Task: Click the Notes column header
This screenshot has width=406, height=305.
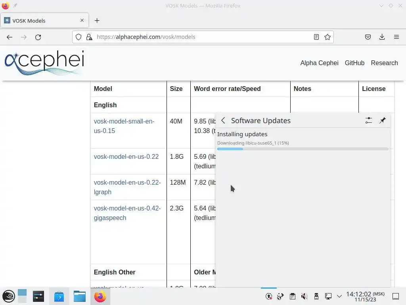Action: (x=302, y=89)
